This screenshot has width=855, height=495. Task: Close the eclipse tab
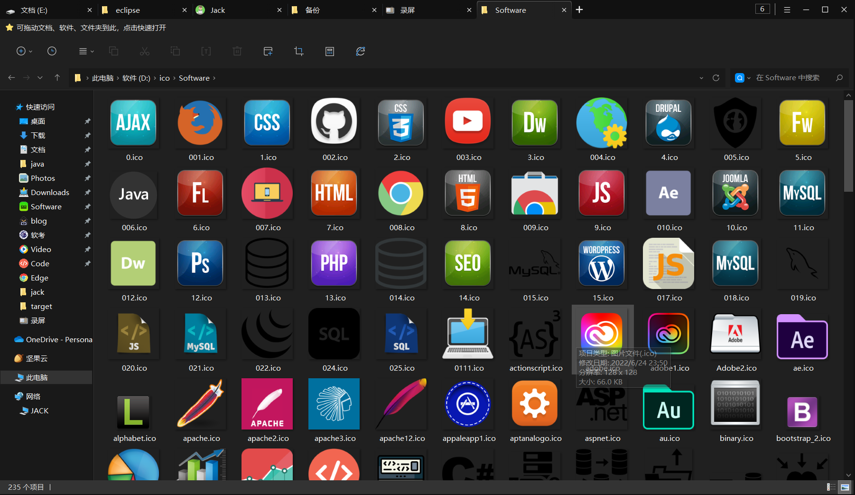(x=185, y=10)
